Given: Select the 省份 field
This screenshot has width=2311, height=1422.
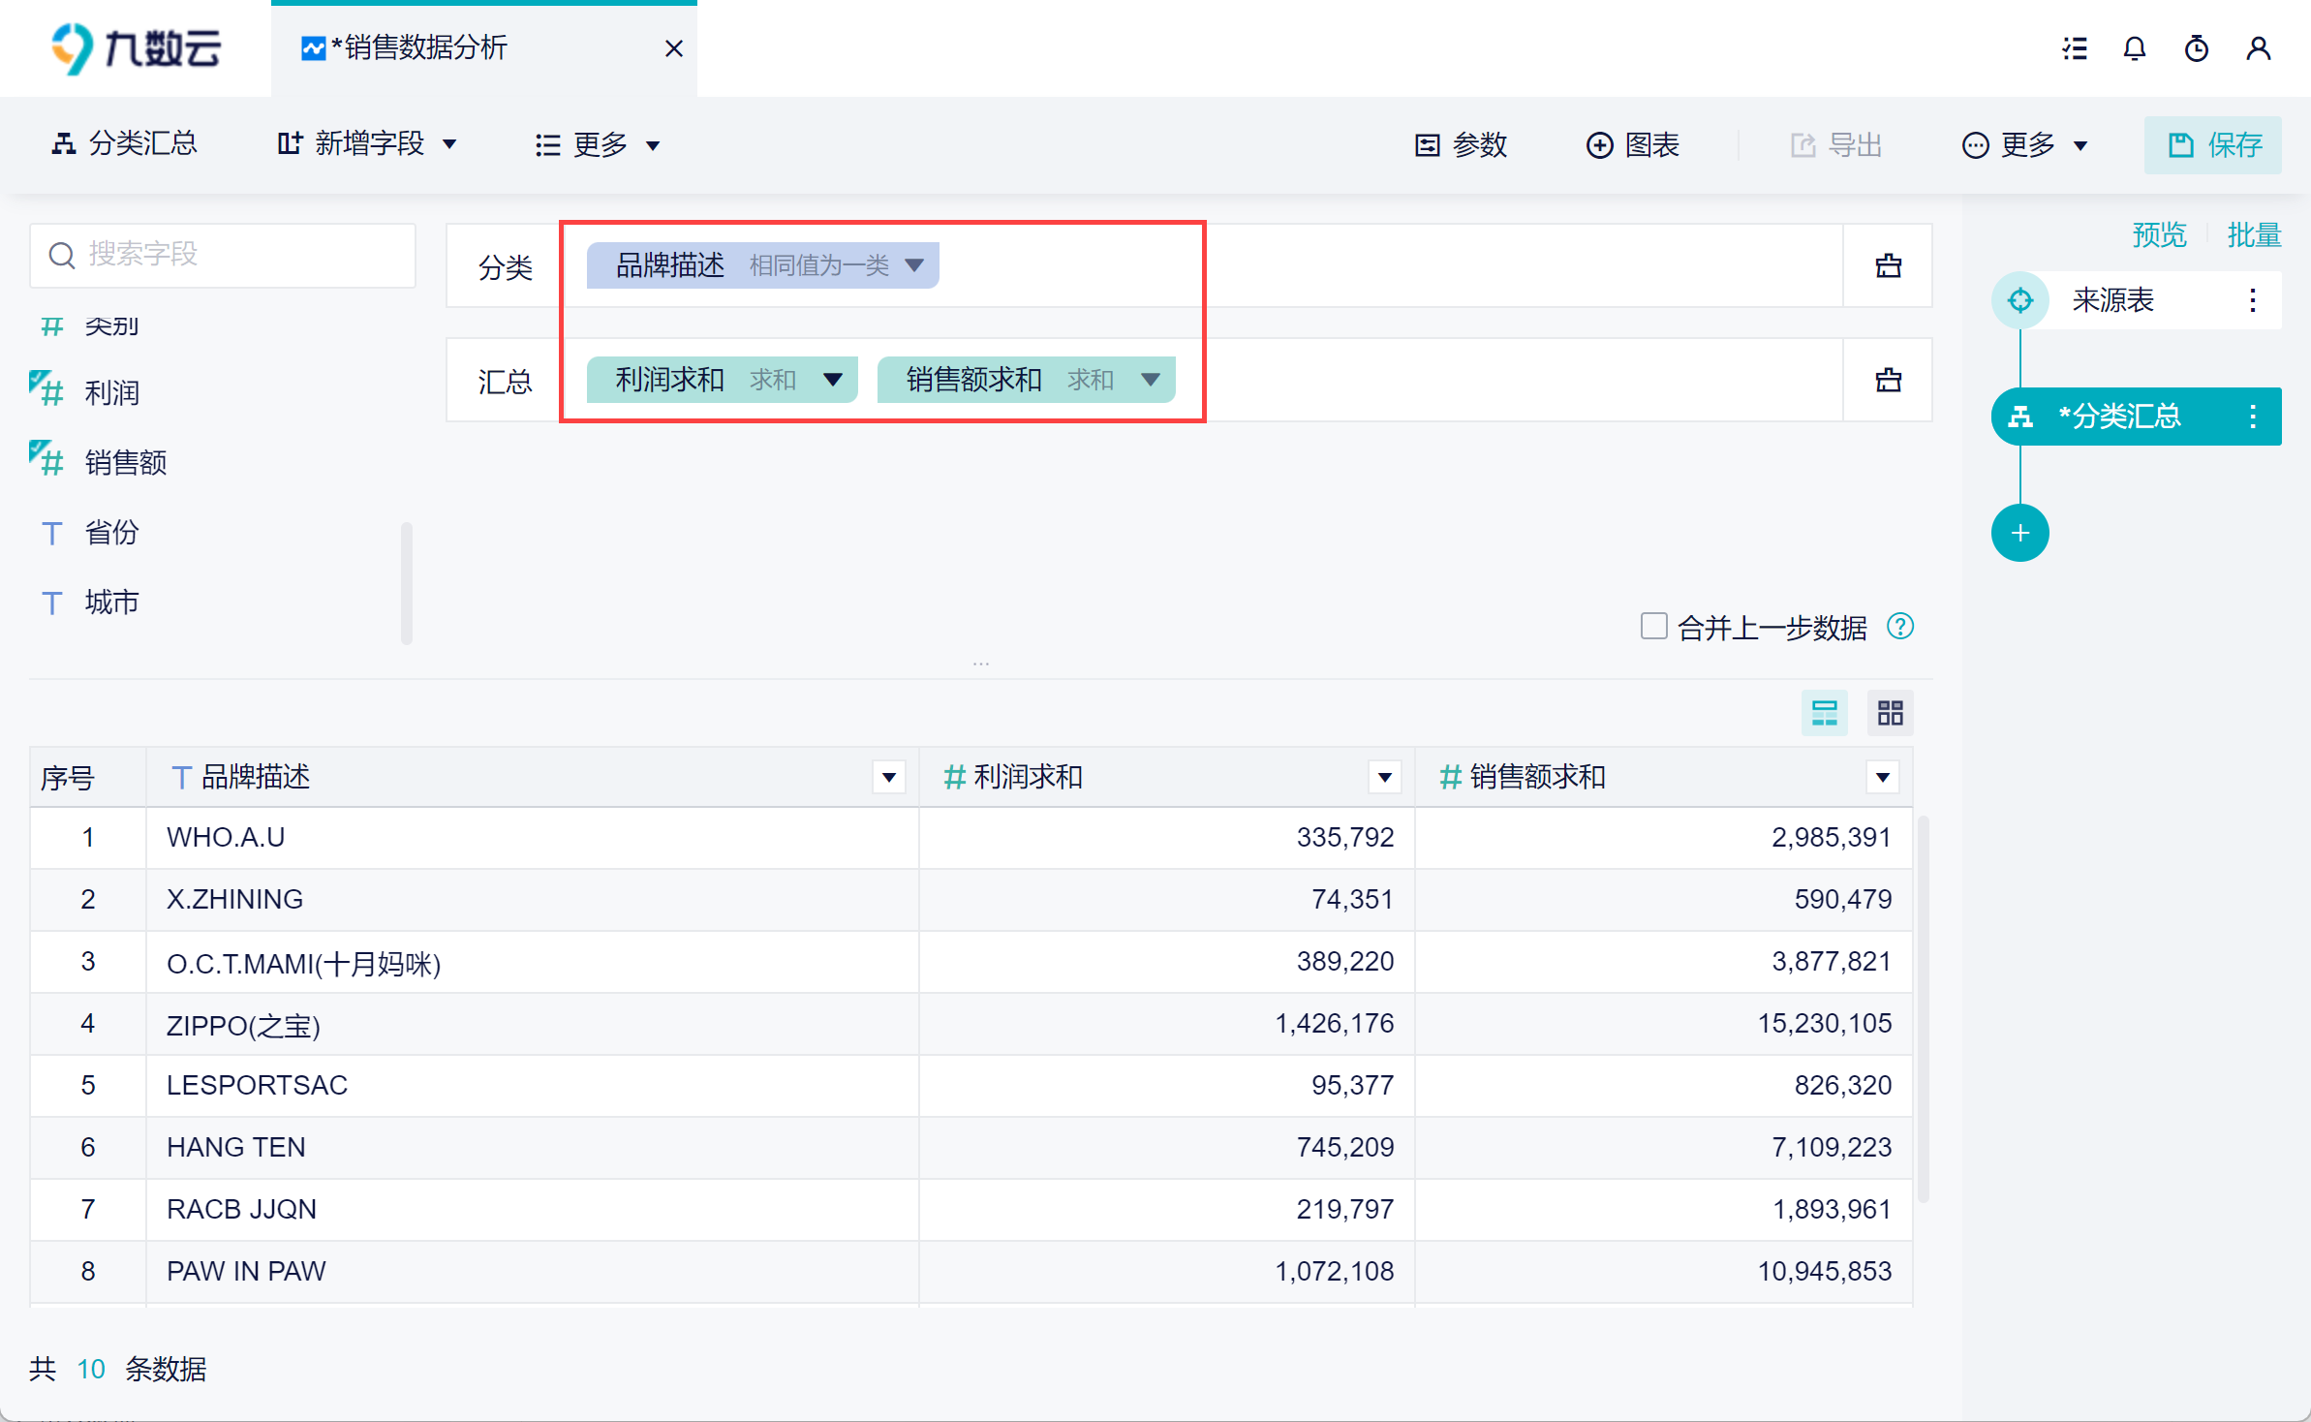Looking at the screenshot, I should point(112,532).
